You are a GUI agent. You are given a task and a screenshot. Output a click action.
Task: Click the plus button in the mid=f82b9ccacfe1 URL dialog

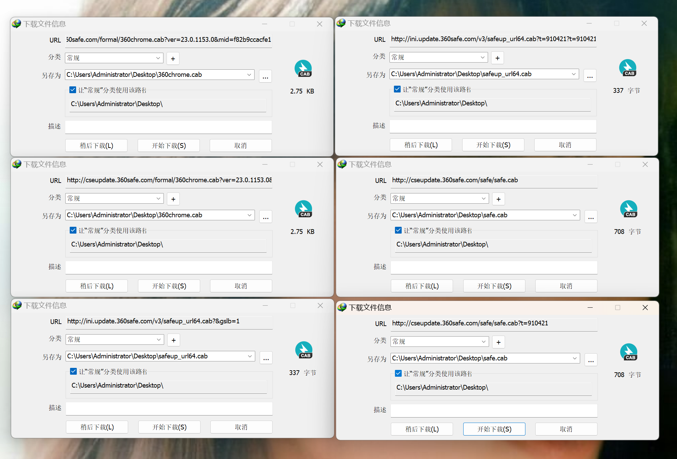[x=173, y=58]
